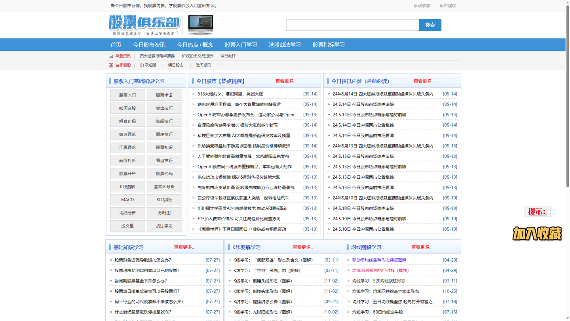
Task: Open 24年5月14日 四大证券报纸 headline
Action: (383, 94)
